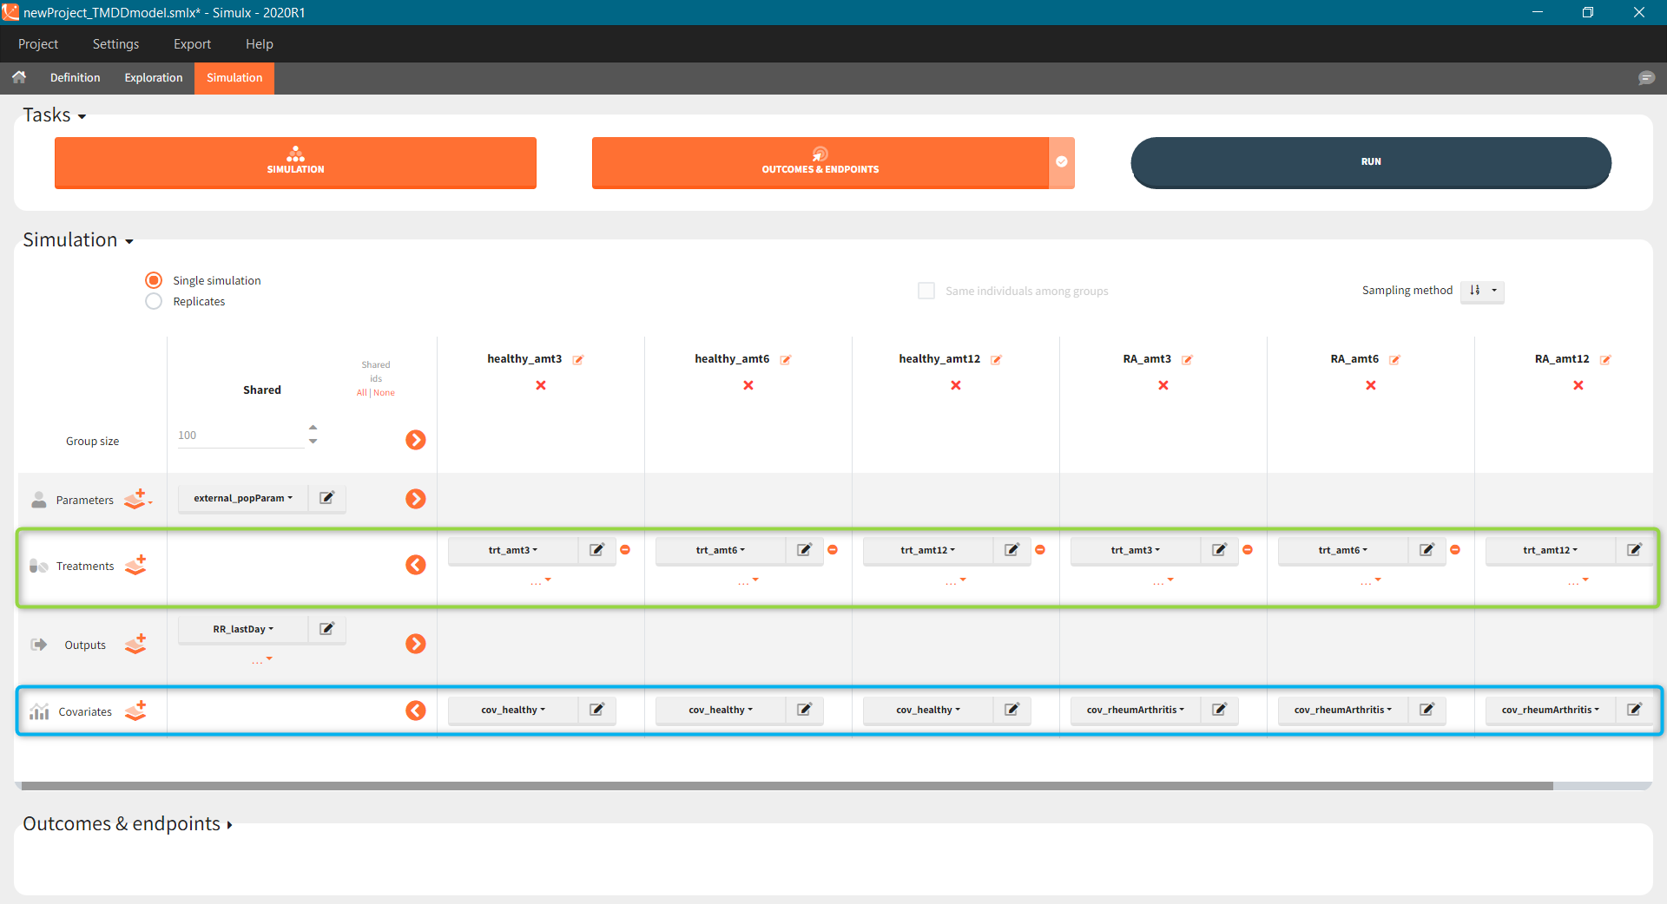Screen dimensions: 1667x904
Task: Click the Outcomes & Endpoints task button
Action: click(x=820, y=162)
